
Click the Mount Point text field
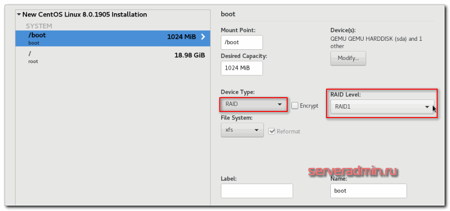242,42
